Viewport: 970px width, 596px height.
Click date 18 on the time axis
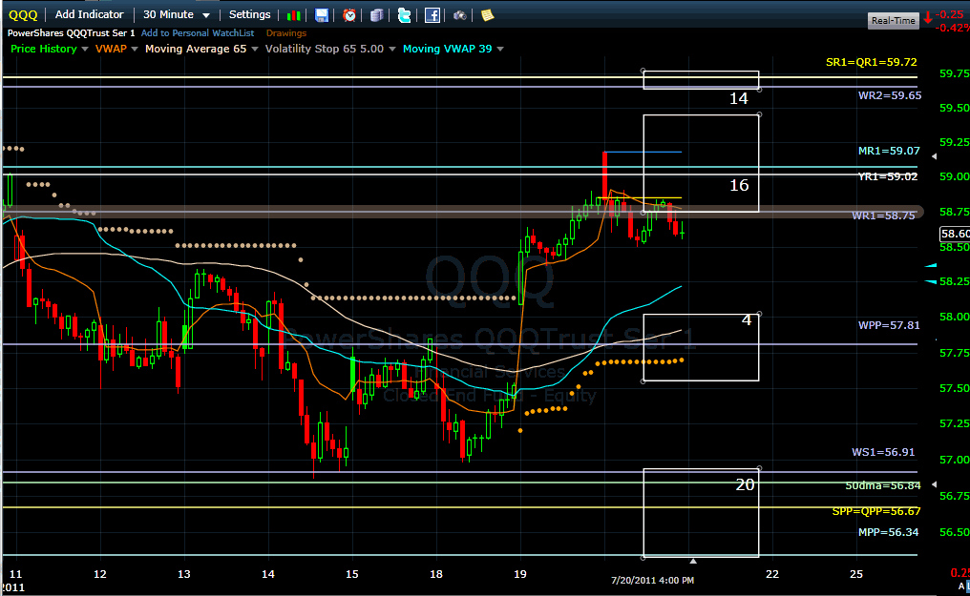point(436,574)
